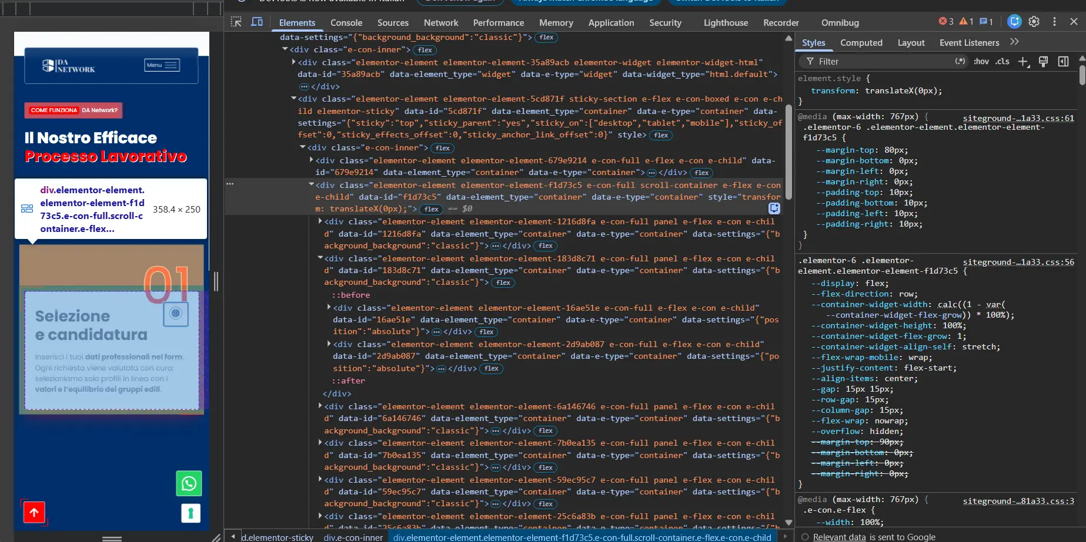Select div.e-con-inner in the breadcrumb
1086x542 pixels.
click(353, 537)
